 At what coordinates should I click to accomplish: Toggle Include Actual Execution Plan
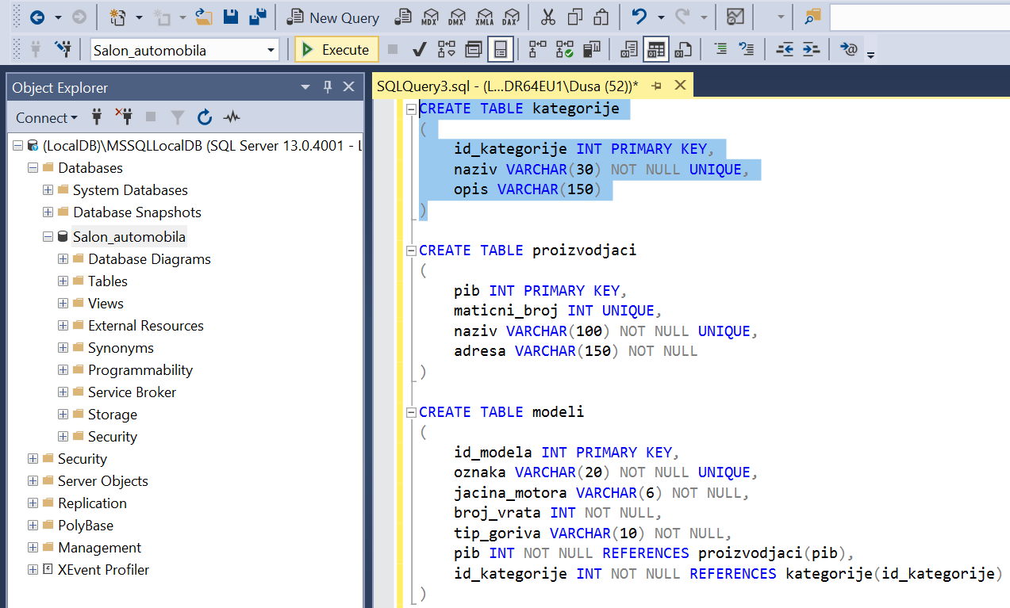(x=538, y=50)
